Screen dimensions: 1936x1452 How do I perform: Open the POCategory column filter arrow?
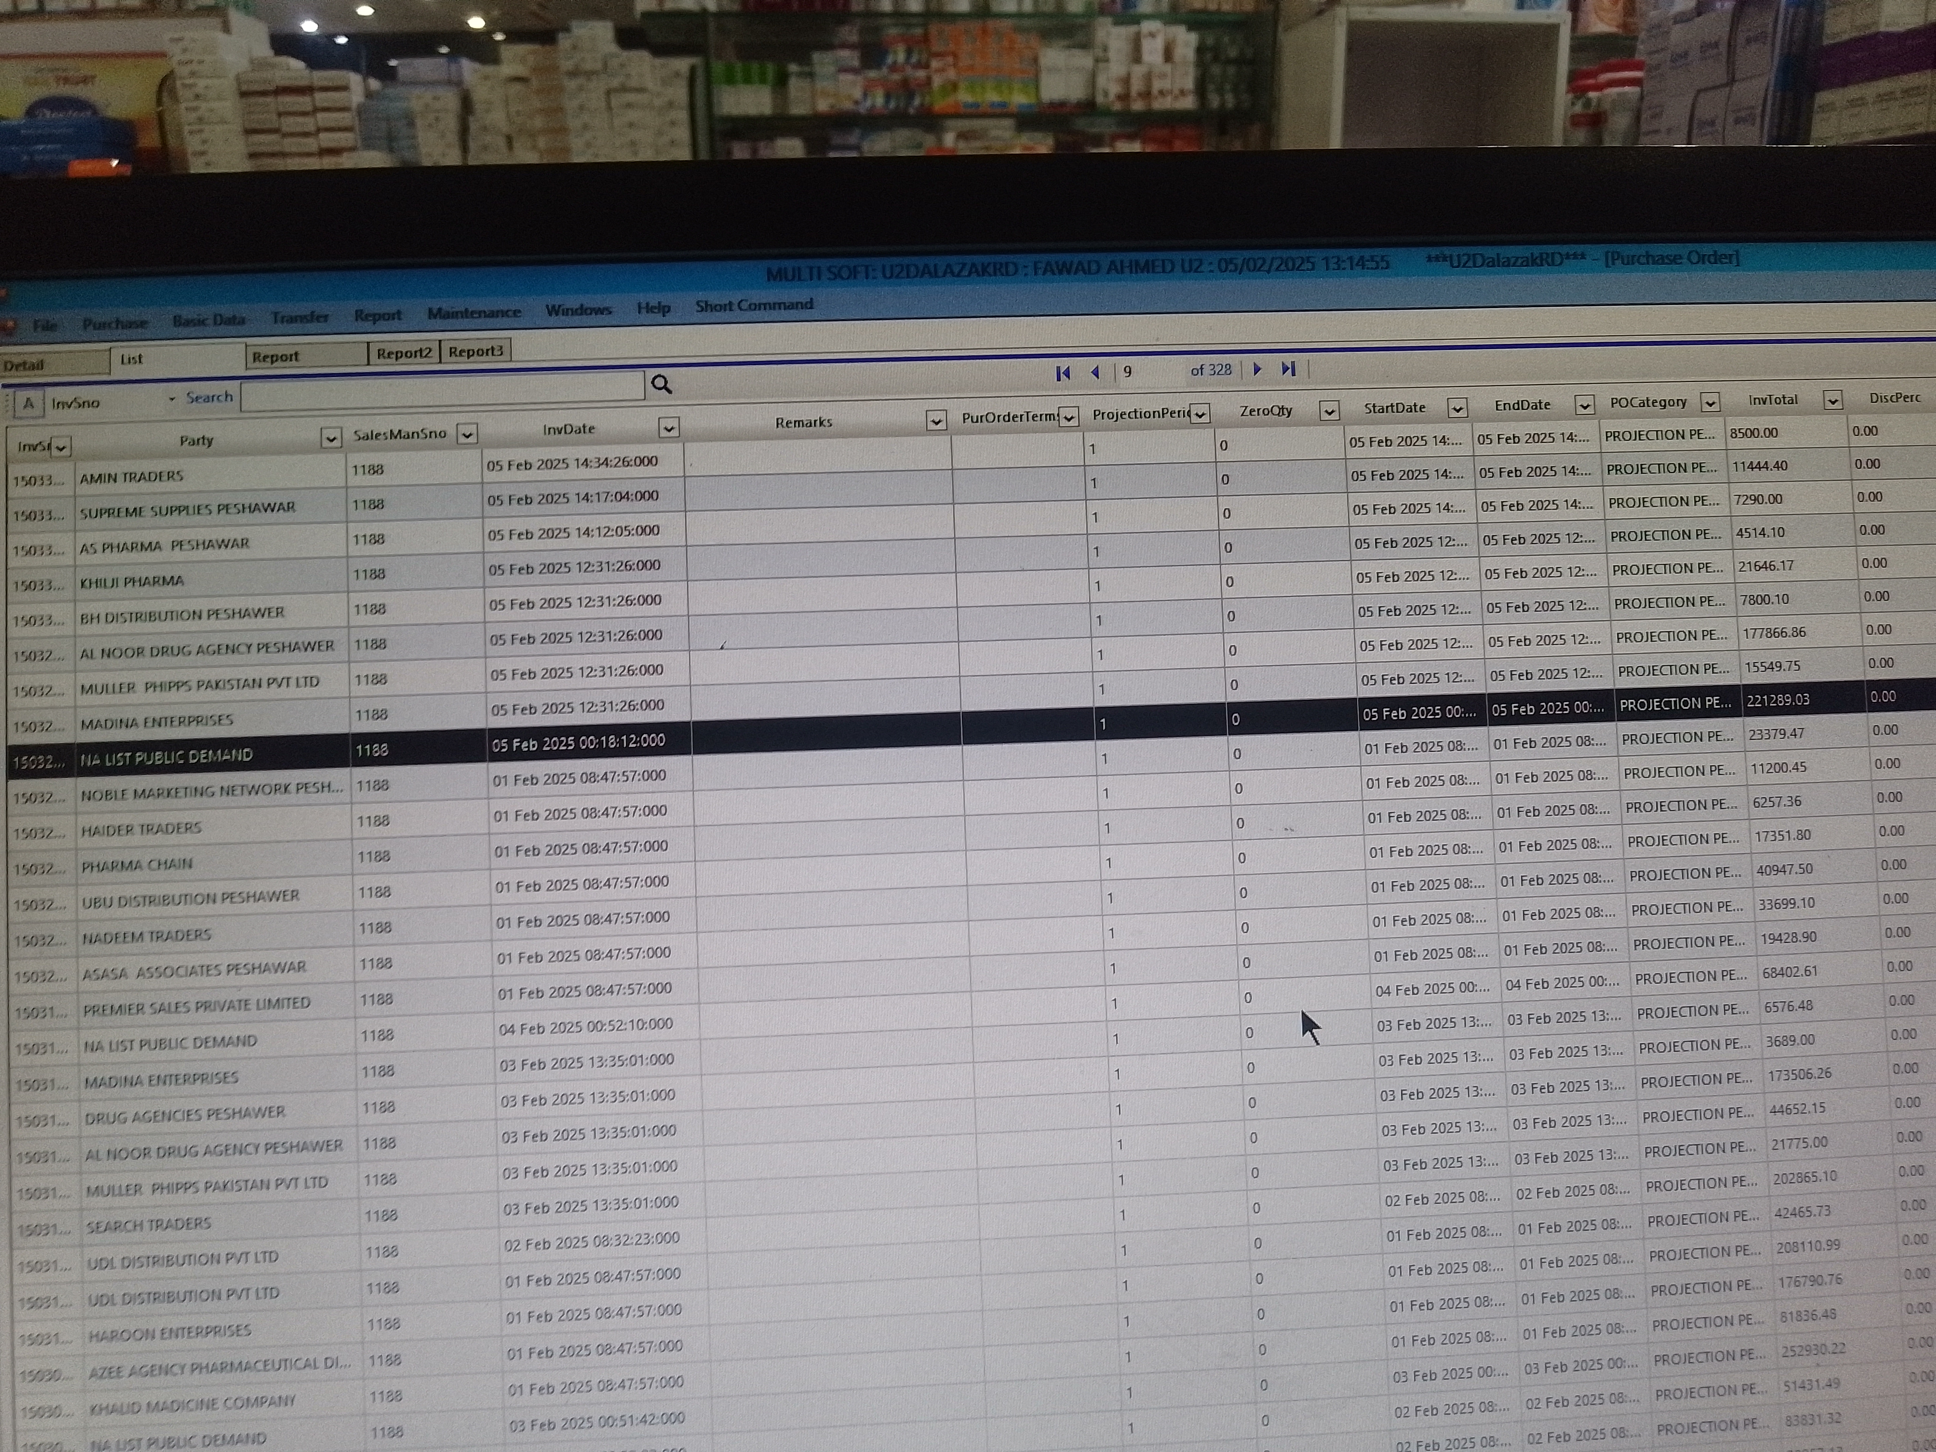[x=1710, y=402]
